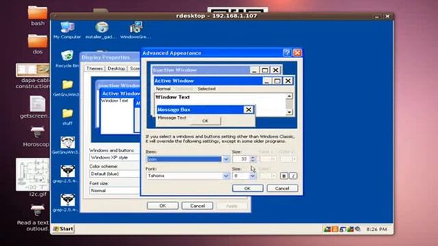This screenshot has height=246, width=438.
Task: Select the getscreen file icon
Action: (38, 104)
